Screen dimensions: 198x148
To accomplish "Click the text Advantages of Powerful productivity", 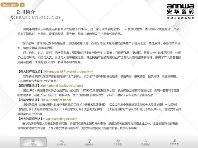I will (68, 72).
